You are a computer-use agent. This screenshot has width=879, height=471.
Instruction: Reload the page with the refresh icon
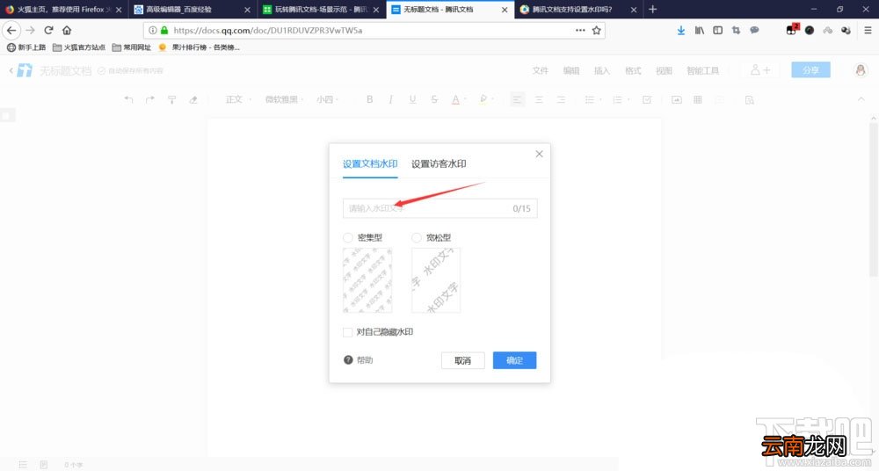(x=48, y=30)
